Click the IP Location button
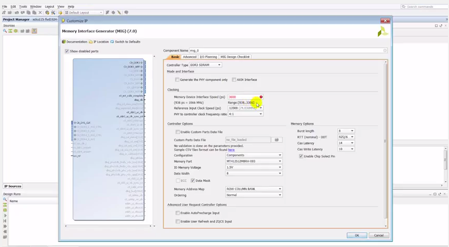Viewport: 449px width, 247px height. [x=99, y=42]
